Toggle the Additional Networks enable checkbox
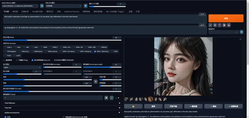 click(x=6, y=117)
